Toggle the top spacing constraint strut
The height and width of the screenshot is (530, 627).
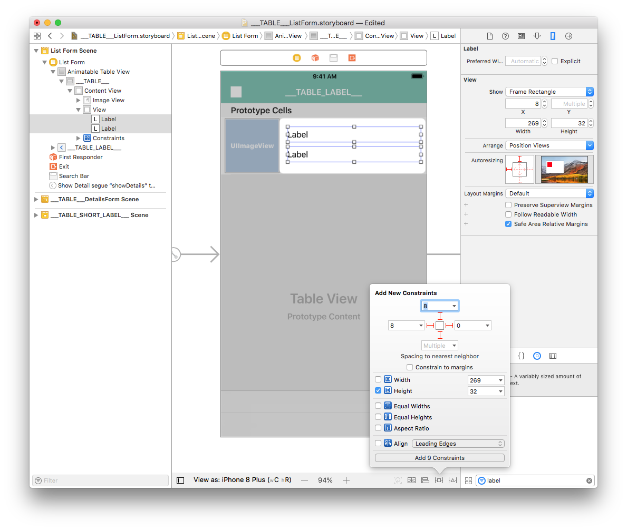440,316
